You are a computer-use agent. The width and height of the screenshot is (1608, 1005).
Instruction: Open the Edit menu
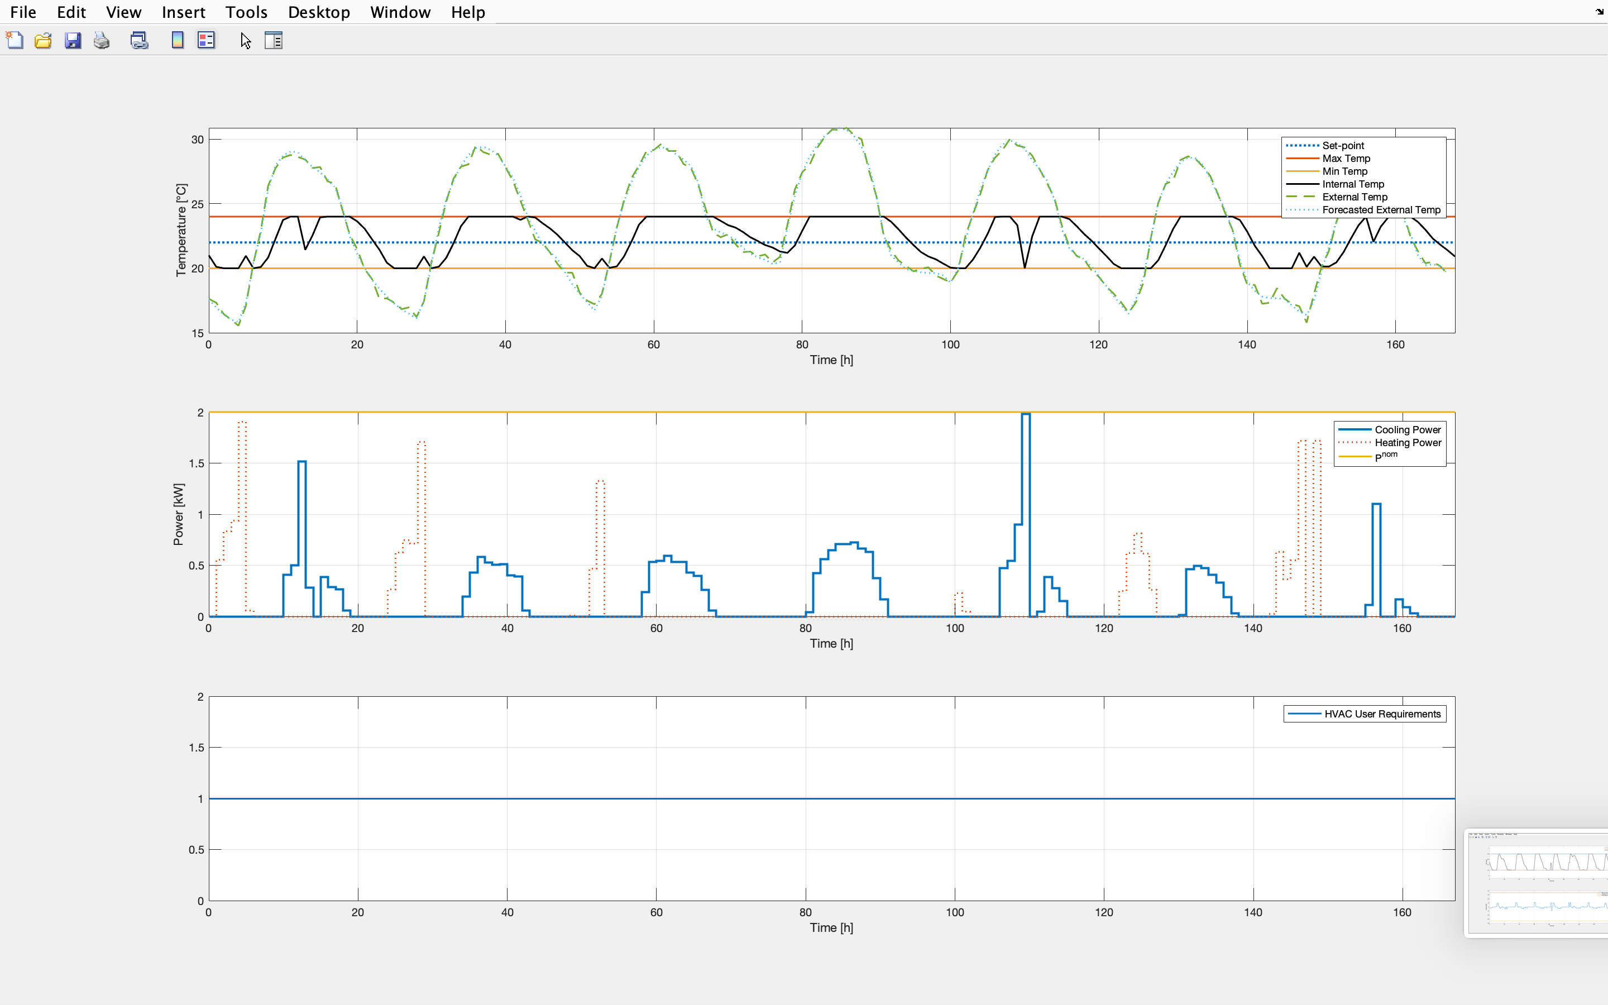click(72, 12)
